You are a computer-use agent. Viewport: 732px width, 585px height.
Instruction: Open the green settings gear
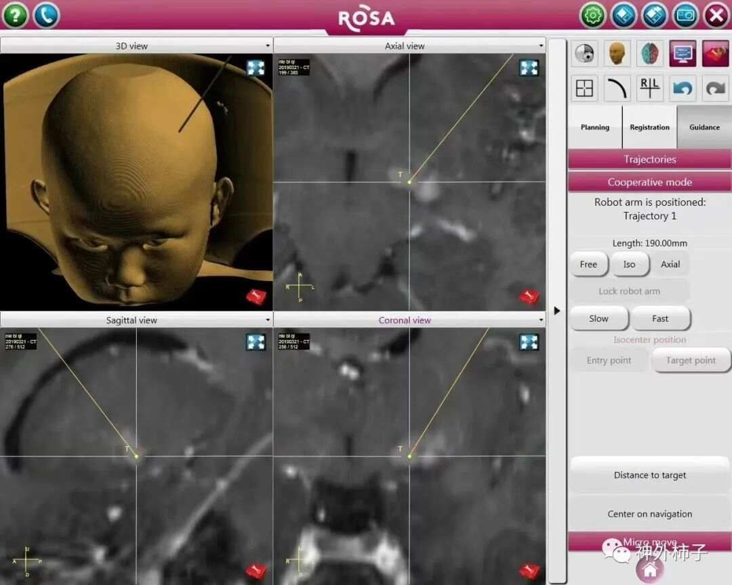[592, 15]
